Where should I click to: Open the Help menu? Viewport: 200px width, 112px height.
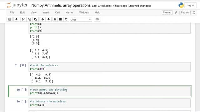point(97,12)
